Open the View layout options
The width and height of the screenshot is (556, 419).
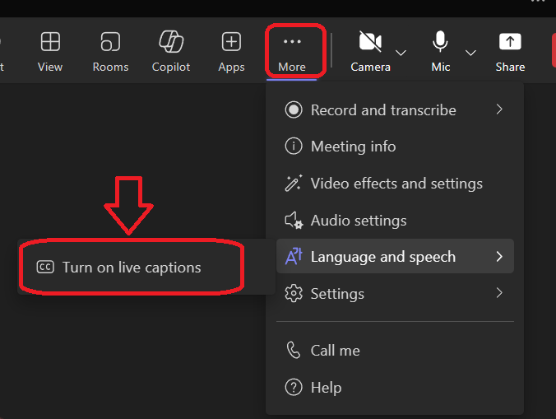(x=50, y=51)
